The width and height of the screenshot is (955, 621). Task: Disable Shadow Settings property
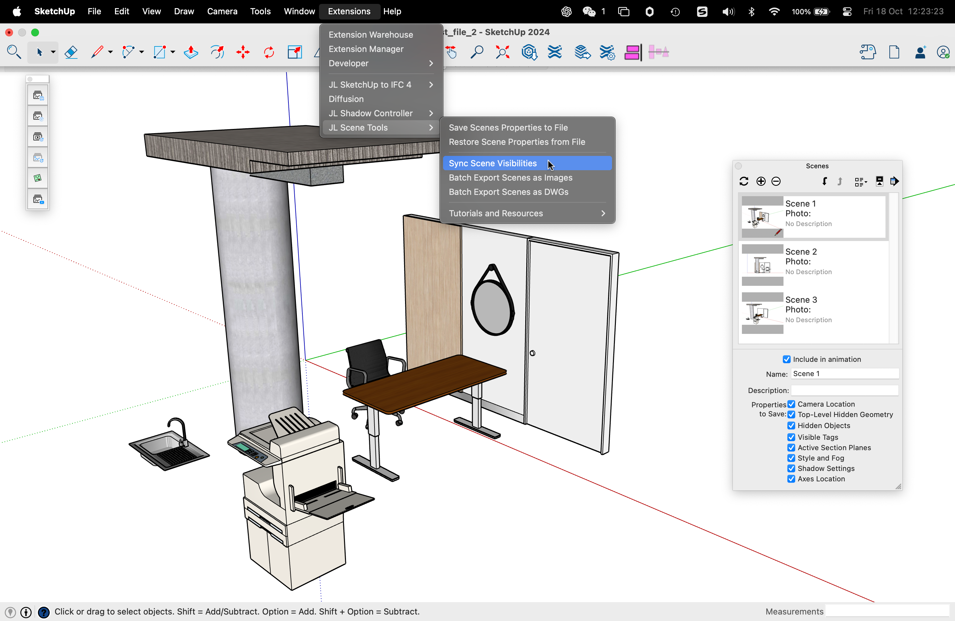pos(791,468)
